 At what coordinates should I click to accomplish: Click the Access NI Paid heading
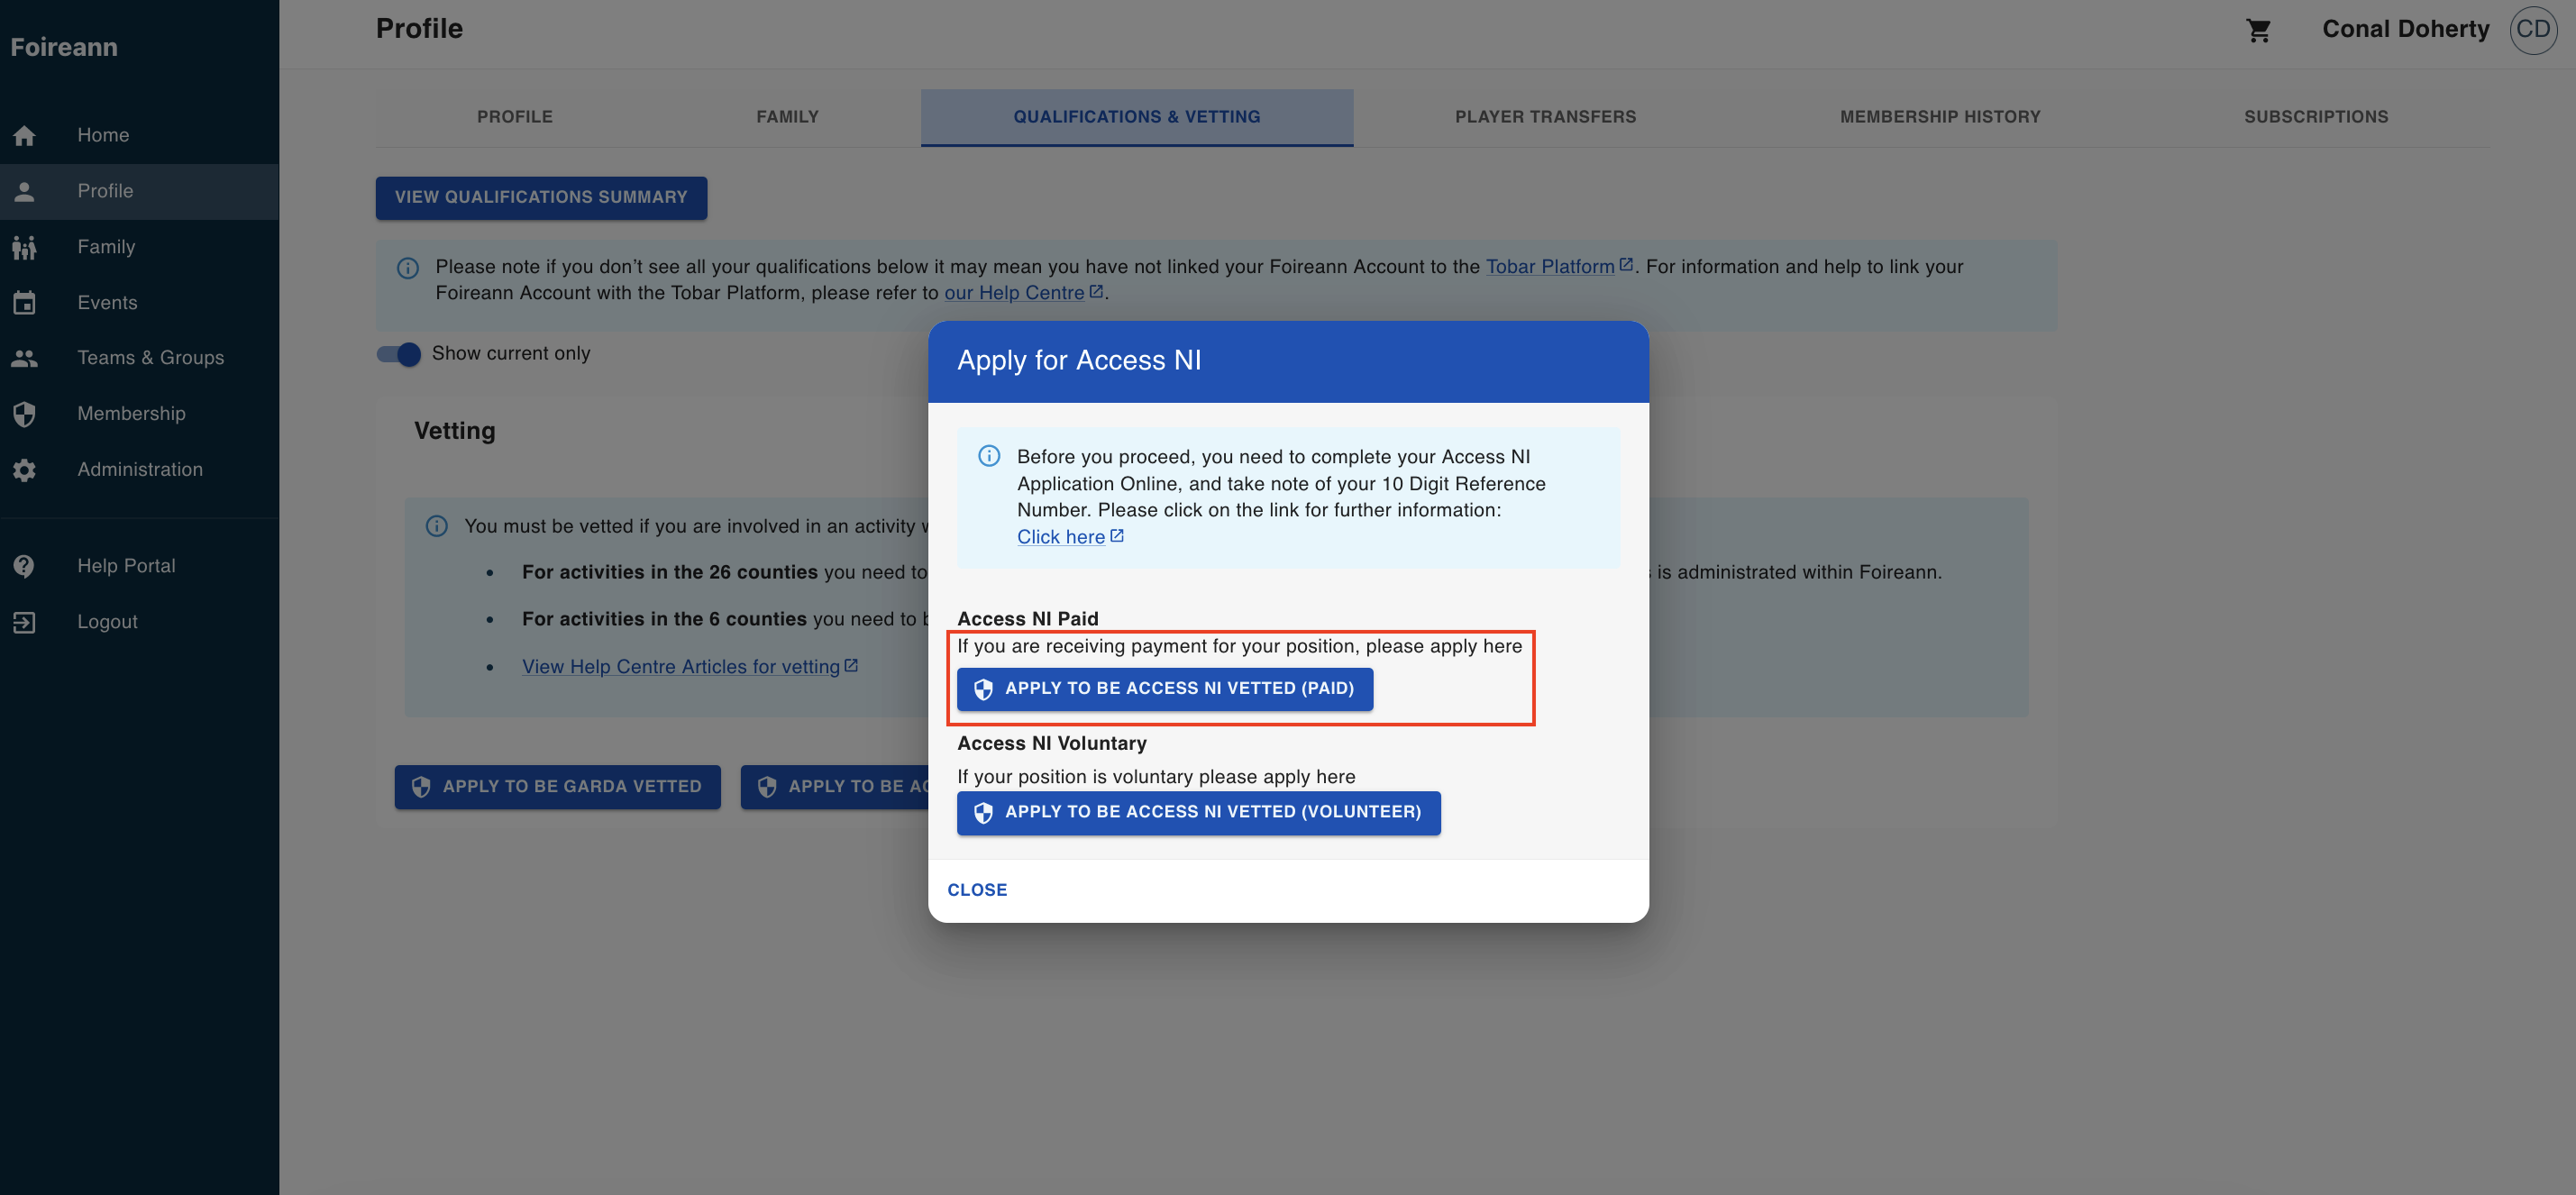1027,619
